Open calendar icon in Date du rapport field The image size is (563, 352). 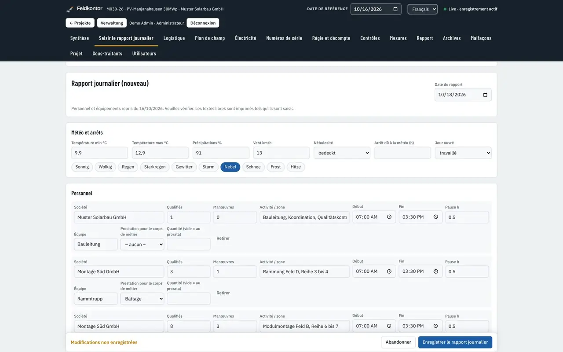(486, 95)
